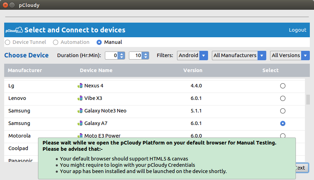Screen dimensions: 314x180
Task: Click the Galaxy A7 selected radio button
Action: click(283, 123)
